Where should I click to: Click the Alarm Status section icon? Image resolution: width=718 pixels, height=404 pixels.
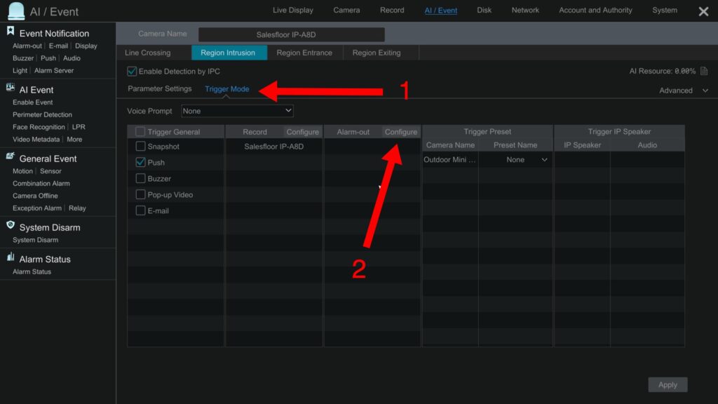(x=11, y=257)
